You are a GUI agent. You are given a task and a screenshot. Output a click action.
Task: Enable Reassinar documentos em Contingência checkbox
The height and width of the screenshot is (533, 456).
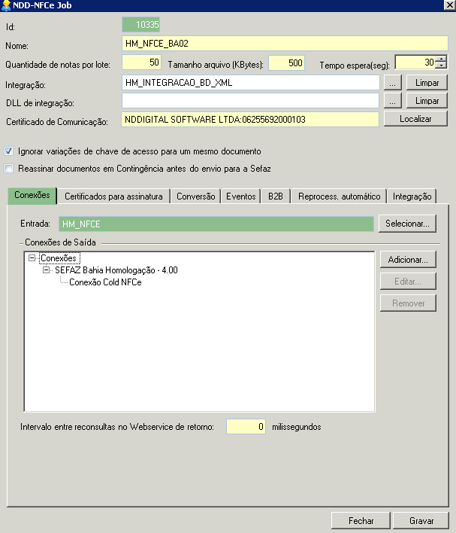pyautogui.click(x=9, y=168)
